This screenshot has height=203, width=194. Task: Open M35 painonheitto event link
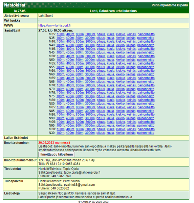146,34
